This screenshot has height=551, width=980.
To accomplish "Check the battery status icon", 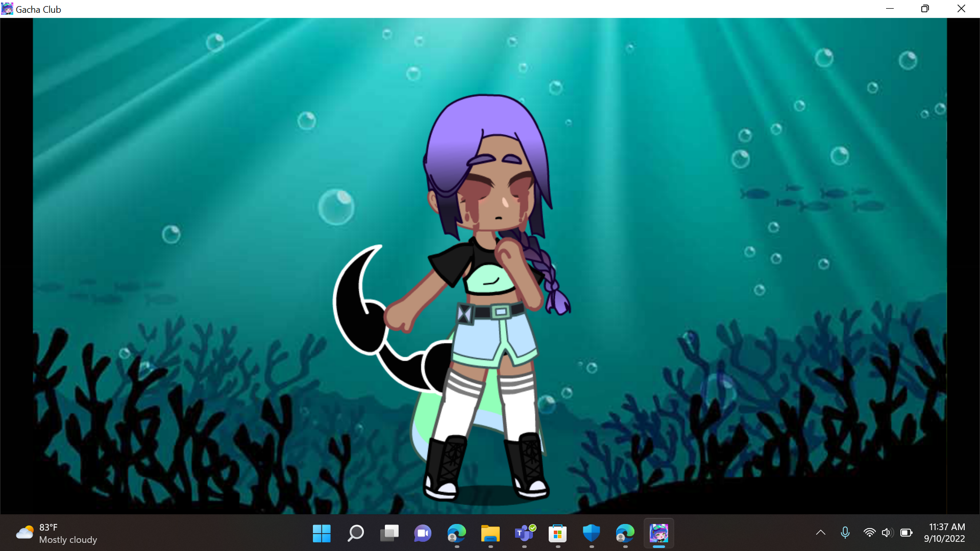I will 906,533.
